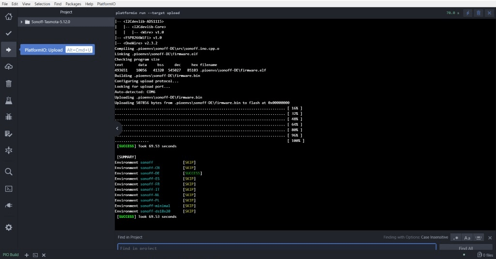The image size is (496, 259).
Task: Start debugging with the bug icon
Action: 8,117
